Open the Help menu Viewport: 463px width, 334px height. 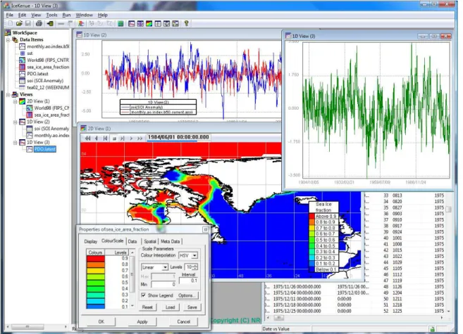(x=103, y=15)
